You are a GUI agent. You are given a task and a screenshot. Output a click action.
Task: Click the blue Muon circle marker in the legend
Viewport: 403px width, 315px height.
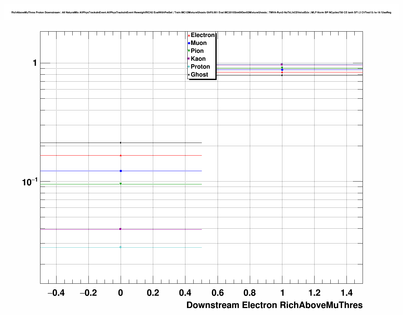point(189,43)
